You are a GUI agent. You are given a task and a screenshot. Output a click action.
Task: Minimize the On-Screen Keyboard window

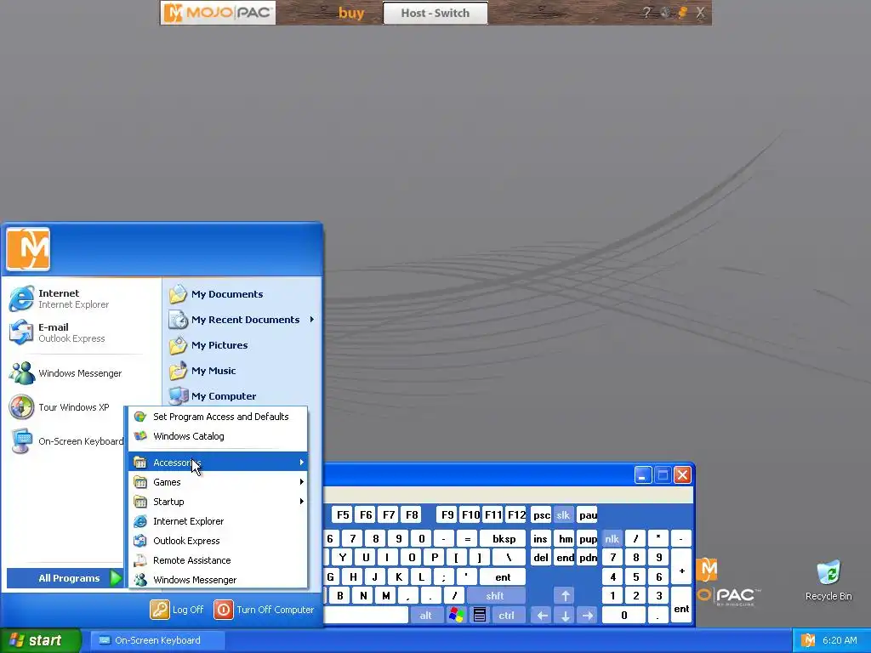pos(643,474)
